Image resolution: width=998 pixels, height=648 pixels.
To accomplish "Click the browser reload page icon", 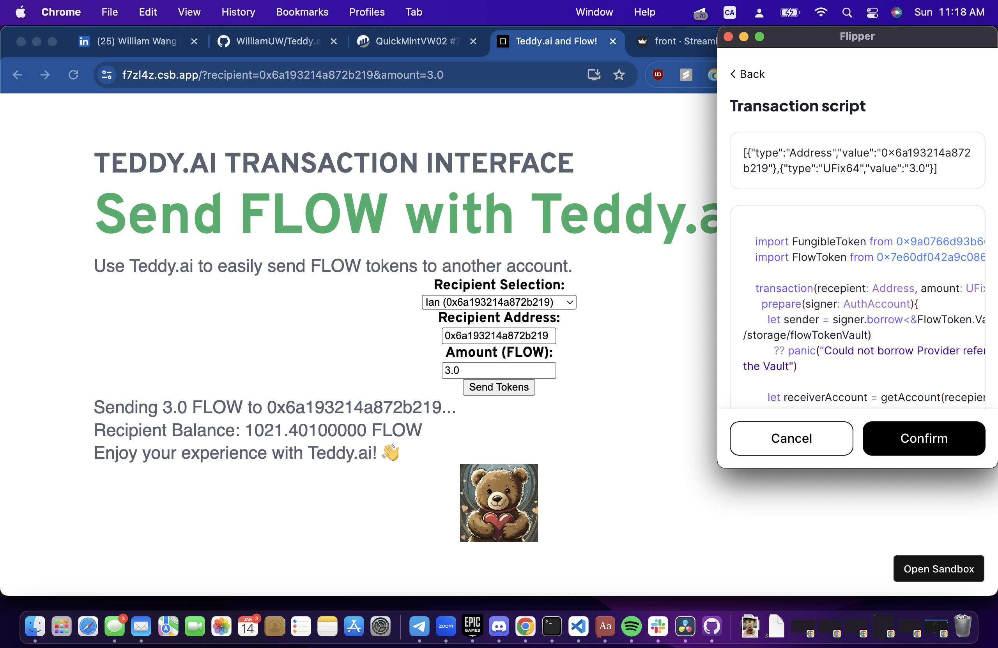I will pyautogui.click(x=73, y=75).
